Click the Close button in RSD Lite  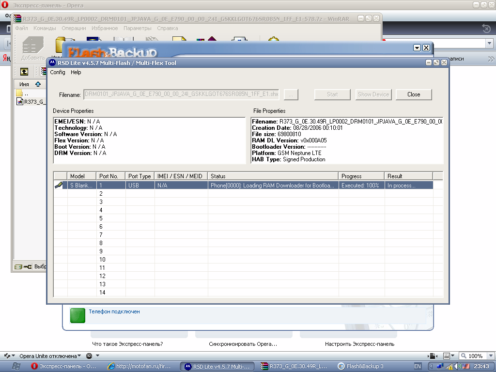point(414,94)
